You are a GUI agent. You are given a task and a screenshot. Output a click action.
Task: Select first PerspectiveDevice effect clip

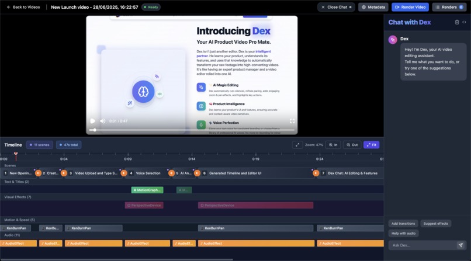coord(144,205)
